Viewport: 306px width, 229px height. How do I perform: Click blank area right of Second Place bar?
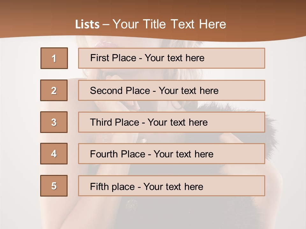tap(285, 90)
